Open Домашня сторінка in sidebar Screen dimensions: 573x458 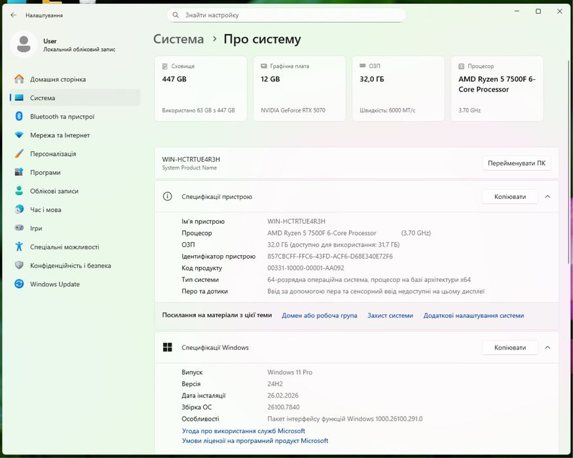pyautogui.click(x=75, y=79)
